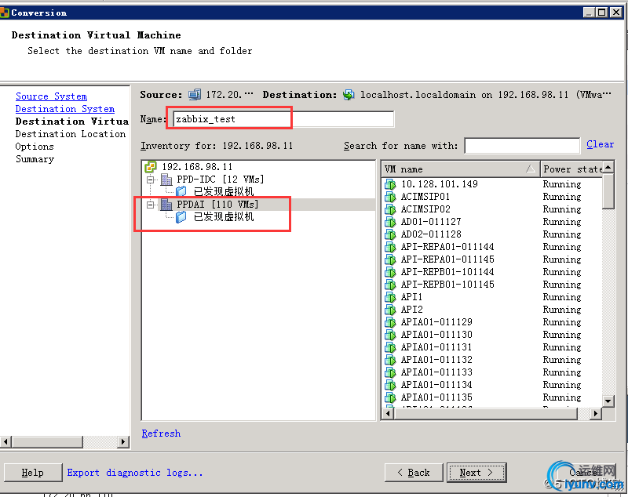Click the Search for name input field
The height and width of the screenshot is (497, 628).
point(522,146)
